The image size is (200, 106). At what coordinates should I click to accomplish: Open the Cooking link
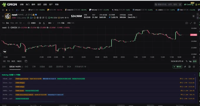pyautogui.click(x=189, y=4)
